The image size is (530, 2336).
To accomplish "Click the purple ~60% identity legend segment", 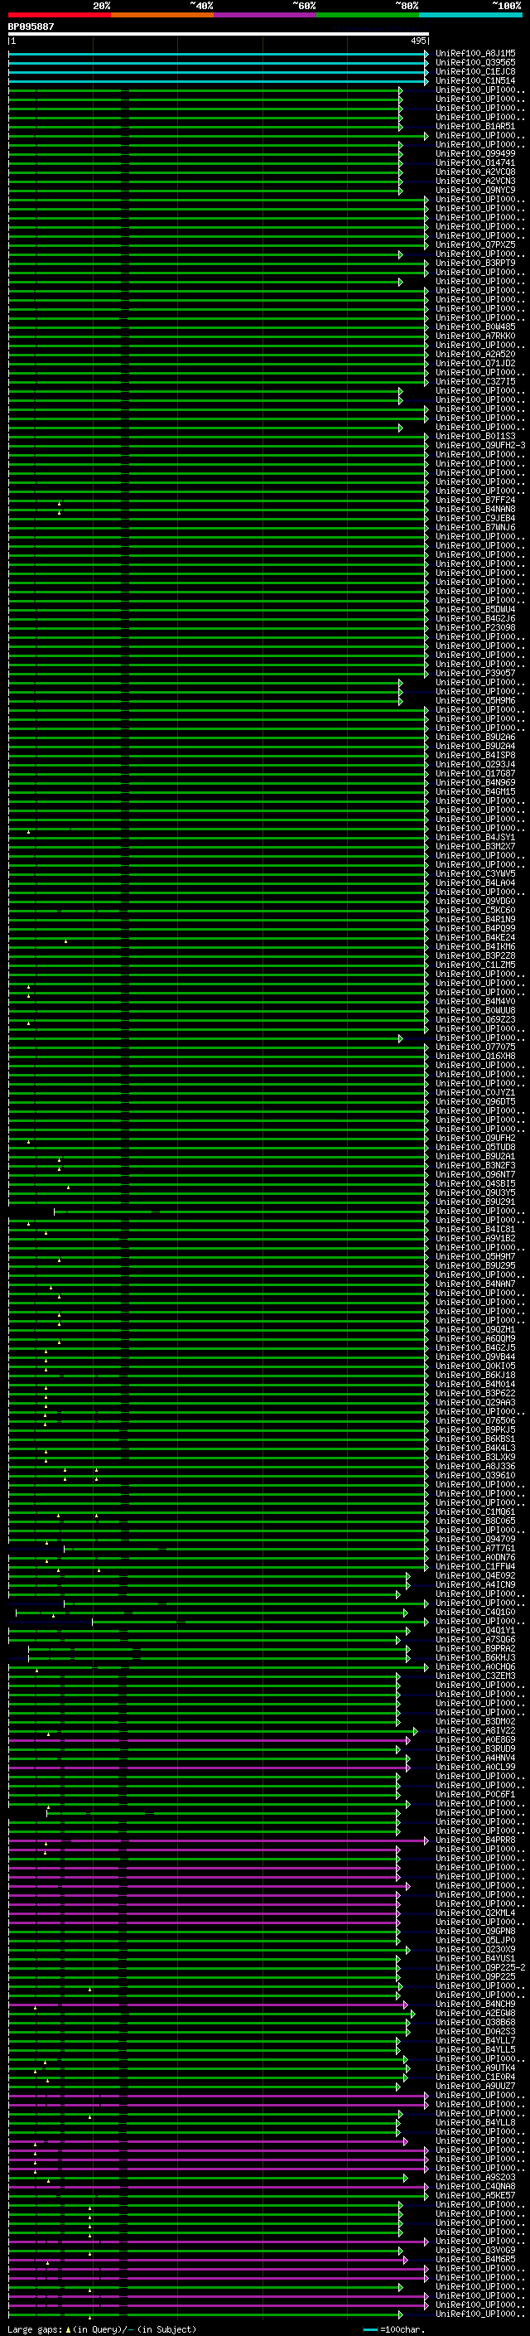I will [x=264, y=15].
